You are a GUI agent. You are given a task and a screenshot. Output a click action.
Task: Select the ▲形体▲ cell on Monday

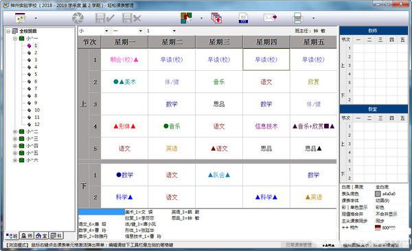[124, 127]
